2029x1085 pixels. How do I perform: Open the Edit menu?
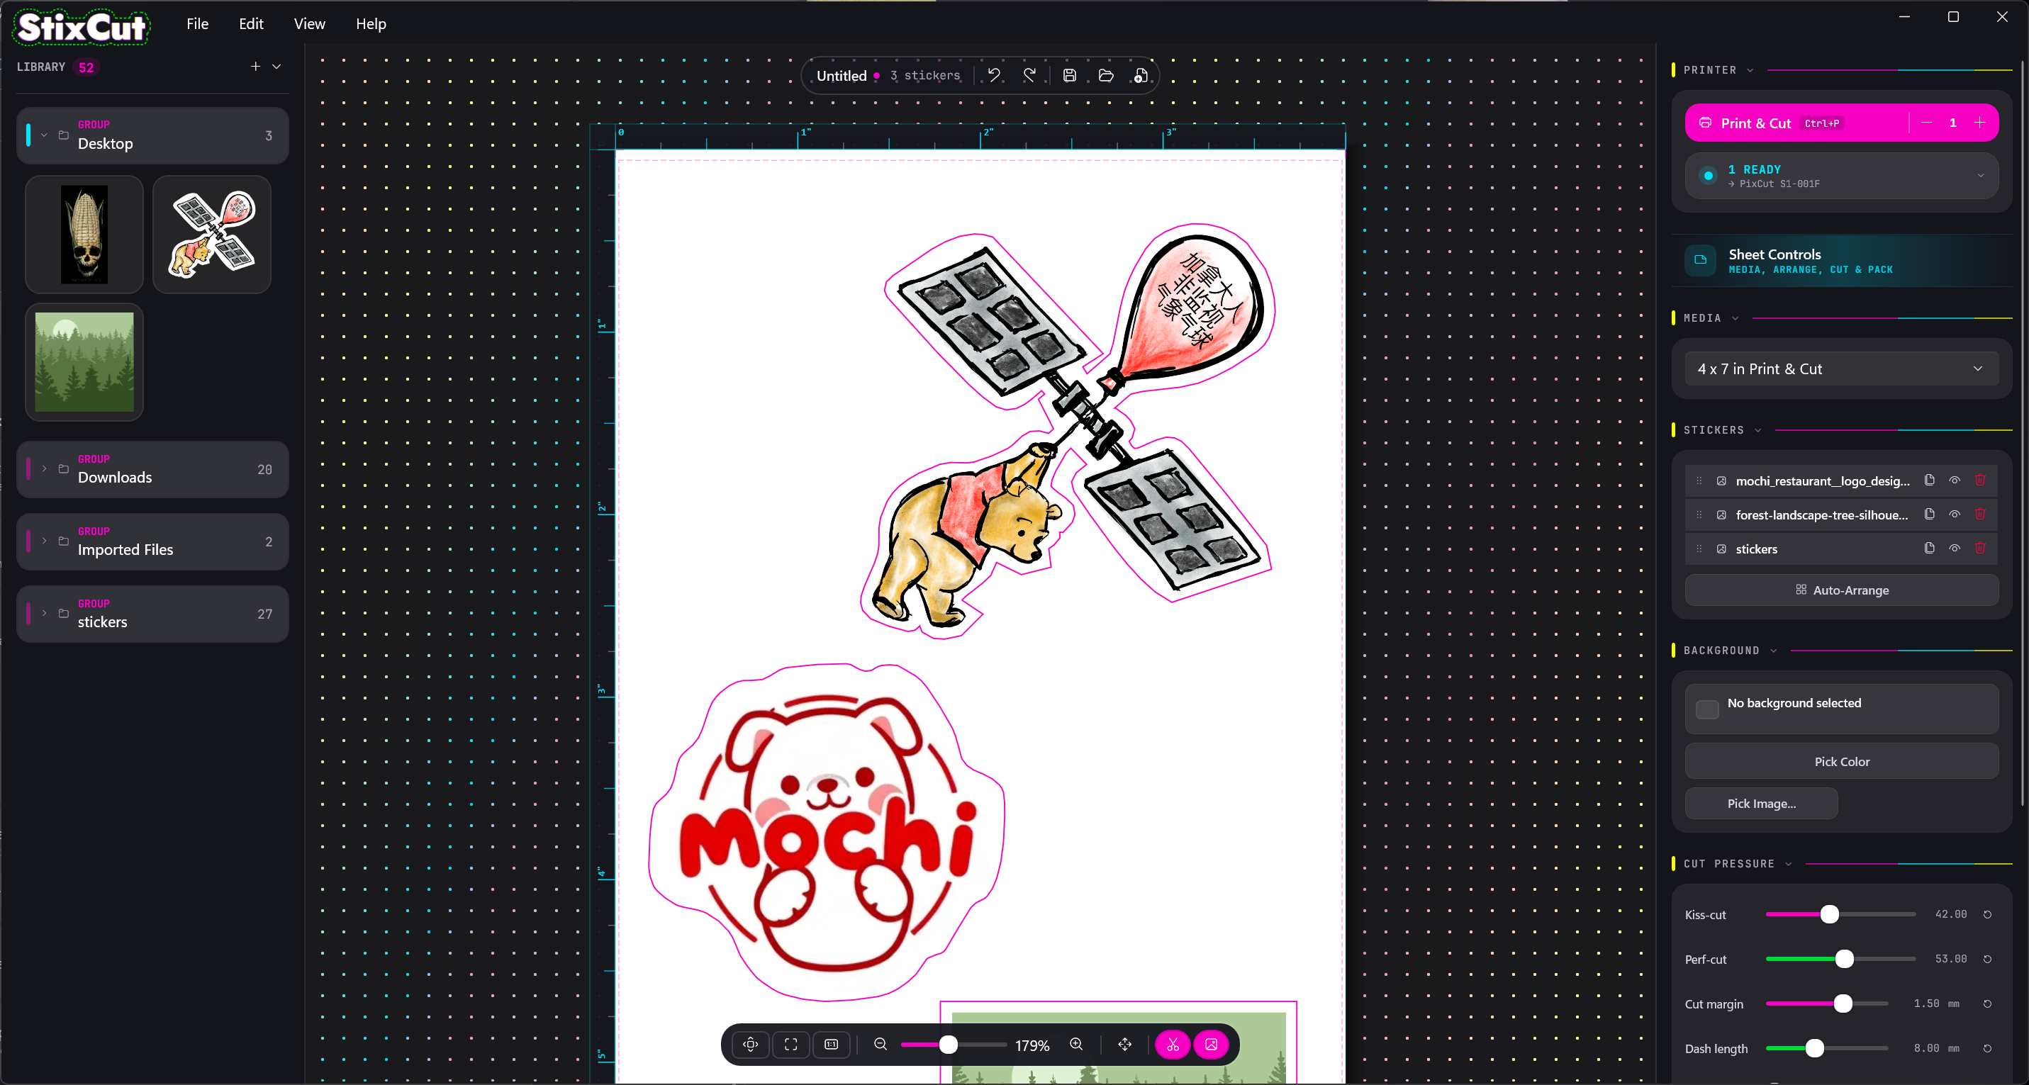point(250,23)
